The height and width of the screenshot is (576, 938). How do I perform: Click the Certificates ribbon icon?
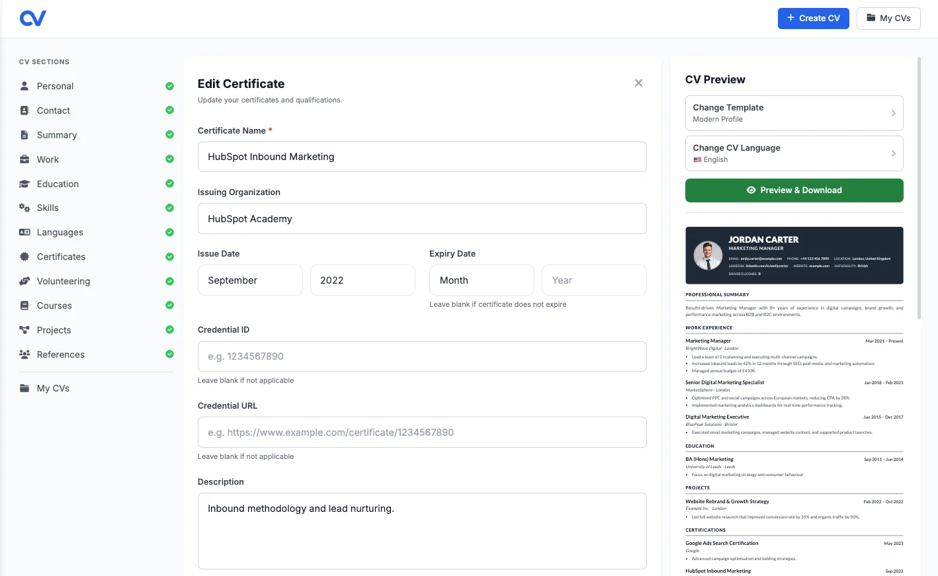[24, 257]
